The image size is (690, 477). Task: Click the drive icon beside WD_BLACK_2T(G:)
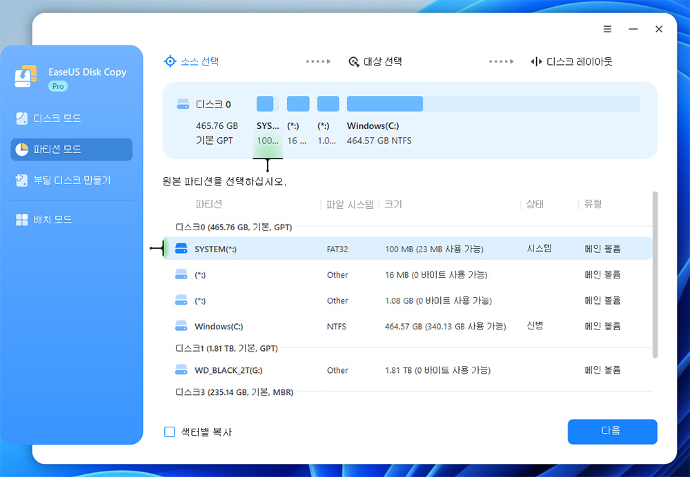tap(181, 369)
